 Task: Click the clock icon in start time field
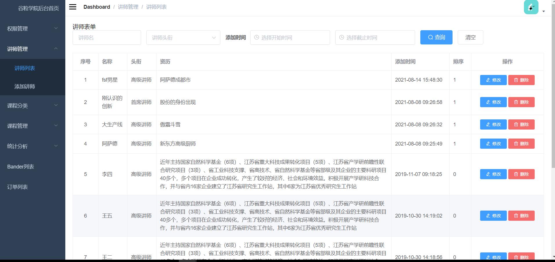257,37
